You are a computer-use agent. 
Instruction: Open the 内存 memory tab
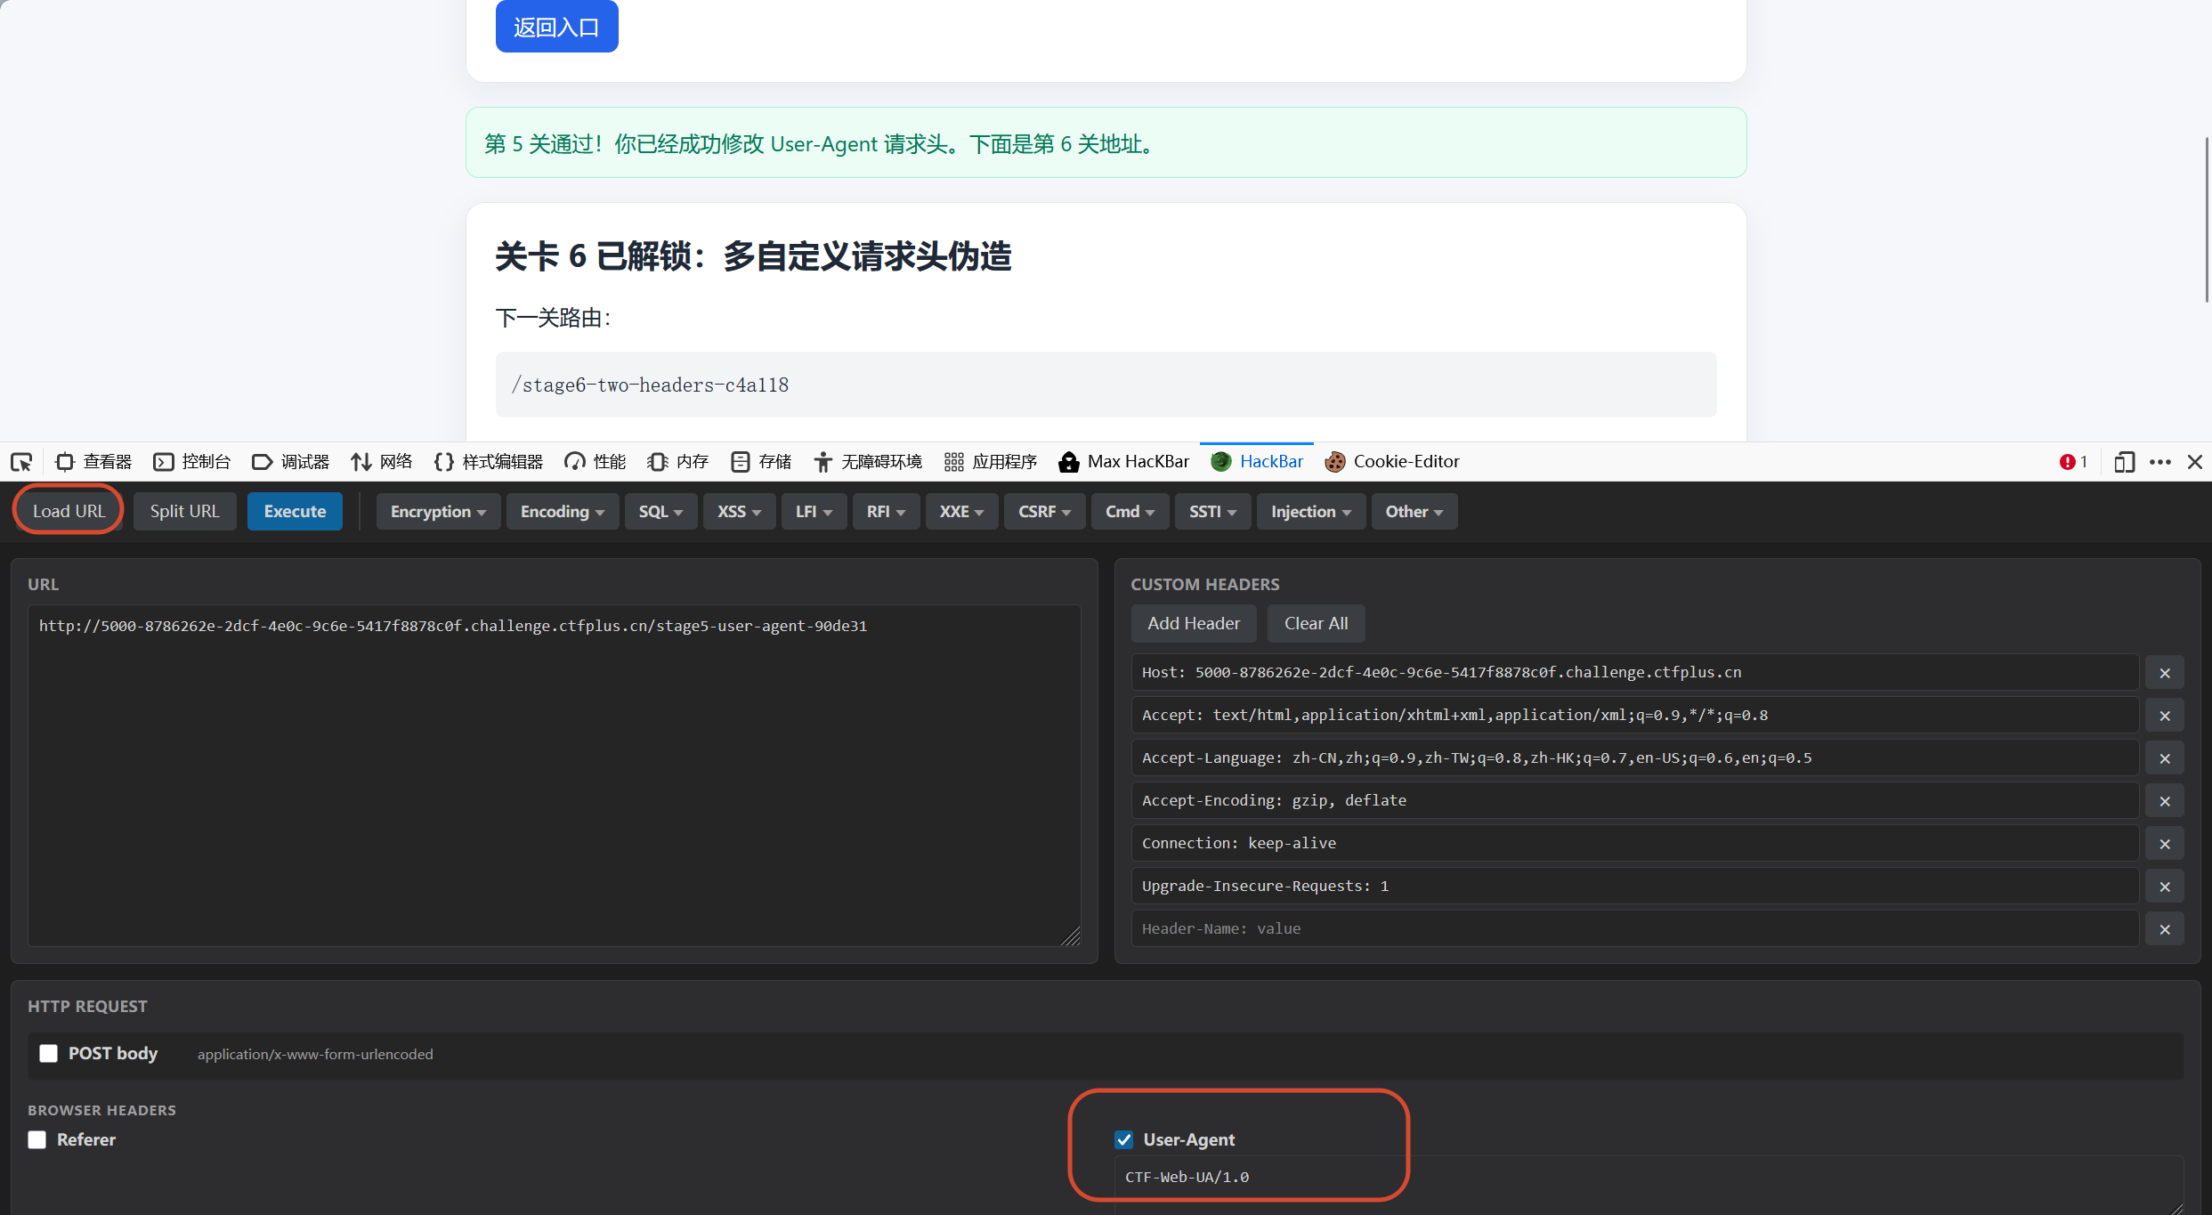point(678,462)
